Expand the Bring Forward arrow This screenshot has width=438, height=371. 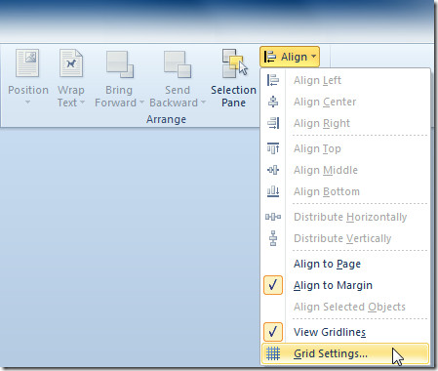(x=141, y=103)
